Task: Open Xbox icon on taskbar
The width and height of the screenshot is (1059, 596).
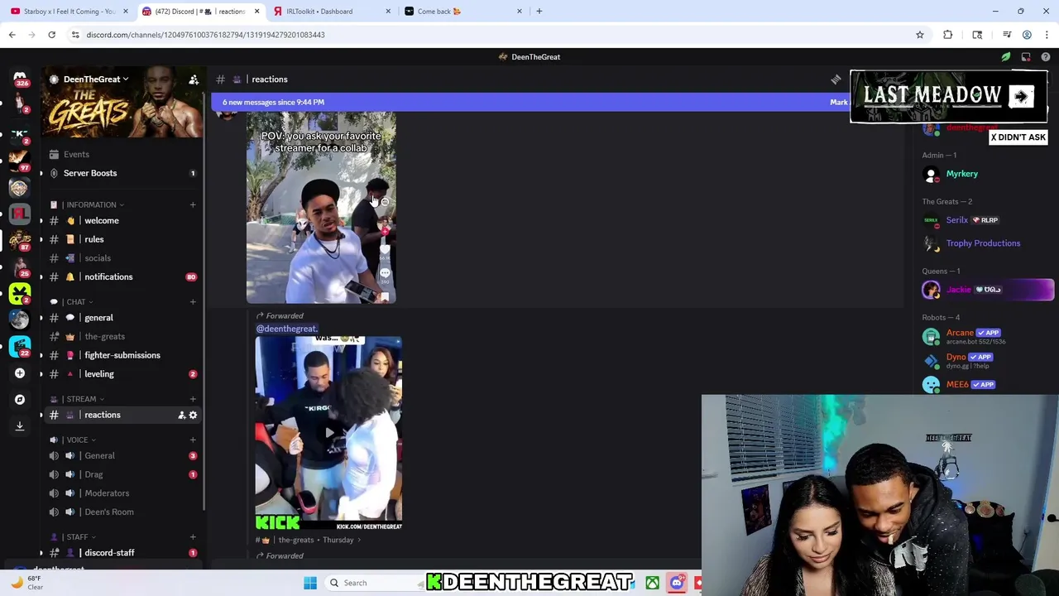Action: pos(653,583)
